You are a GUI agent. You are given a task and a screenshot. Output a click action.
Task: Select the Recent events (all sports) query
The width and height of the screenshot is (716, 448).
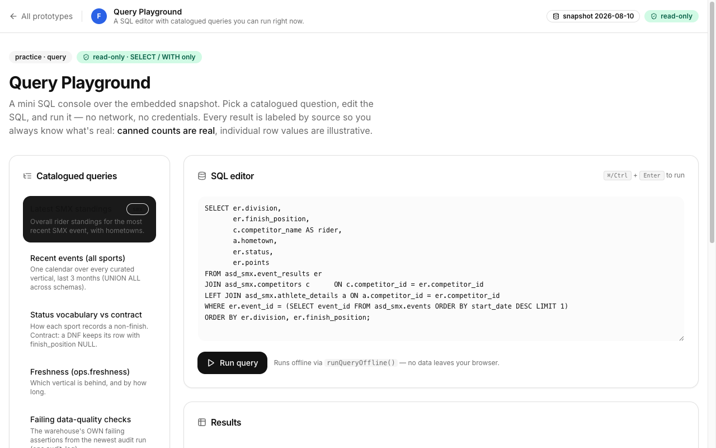pyautogui.click(x=89, y=272)
